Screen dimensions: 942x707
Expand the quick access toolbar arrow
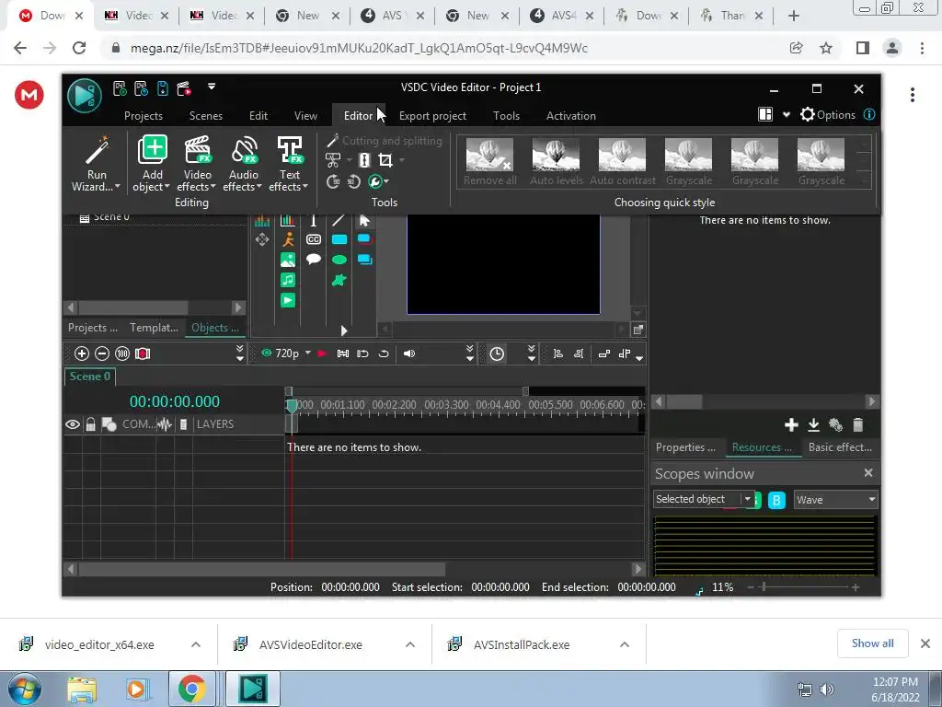pos(212,87)
